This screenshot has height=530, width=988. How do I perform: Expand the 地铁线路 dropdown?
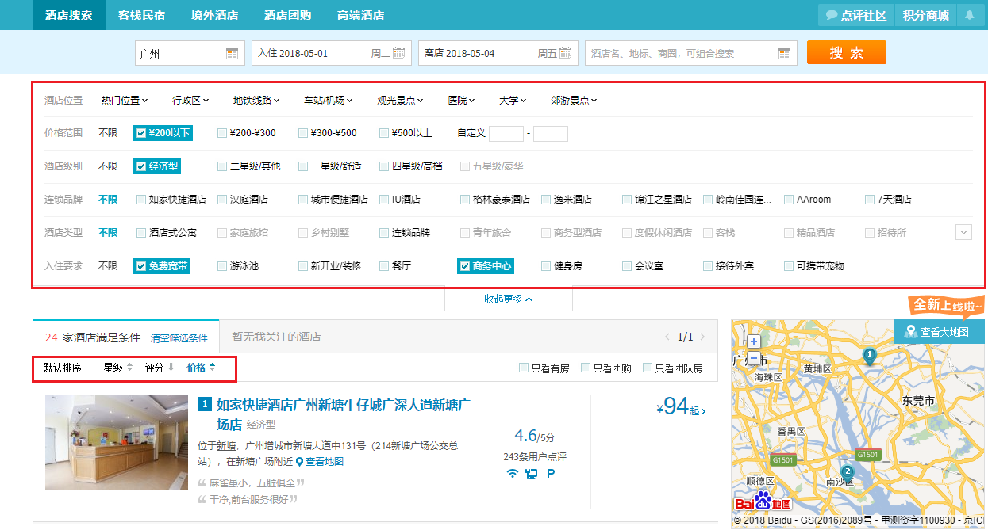tap(256, 101)
